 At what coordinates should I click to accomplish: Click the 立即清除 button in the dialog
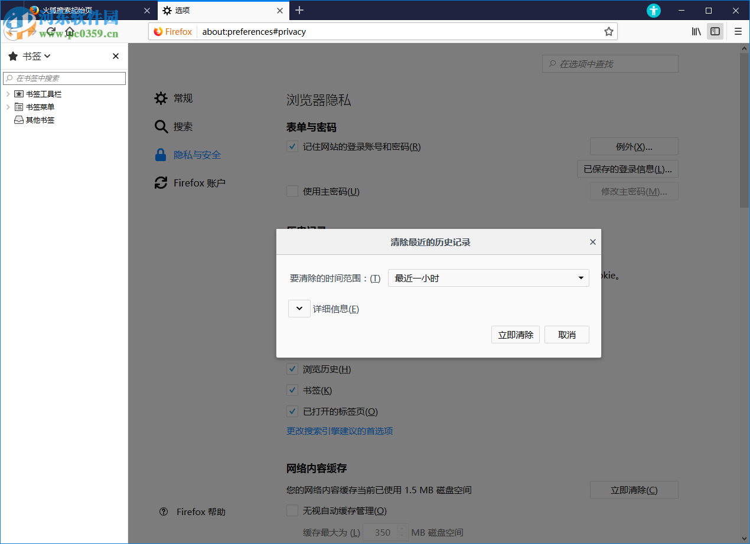(514, 335)
